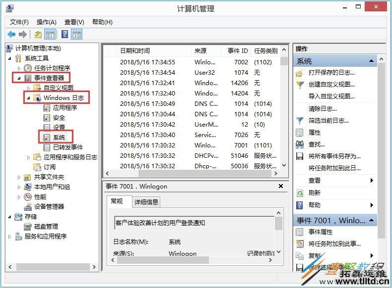Click the event description text box
Image resolution: width=392 pixels, height=288 pixels.
194,223
